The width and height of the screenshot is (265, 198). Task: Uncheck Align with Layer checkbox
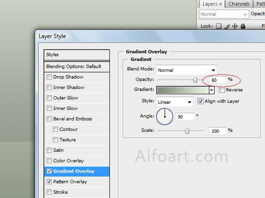(x=200, y=101)
